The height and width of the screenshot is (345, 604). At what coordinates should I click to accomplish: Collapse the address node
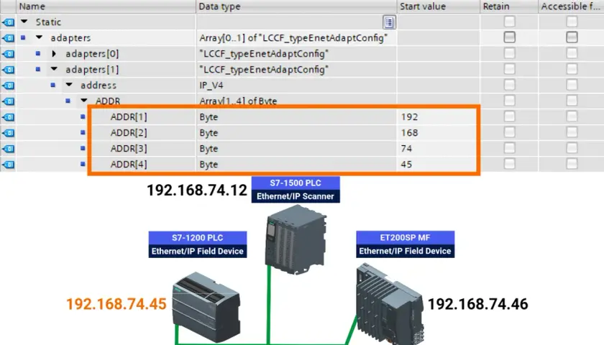pyautogui.click(x=69, y=85)
